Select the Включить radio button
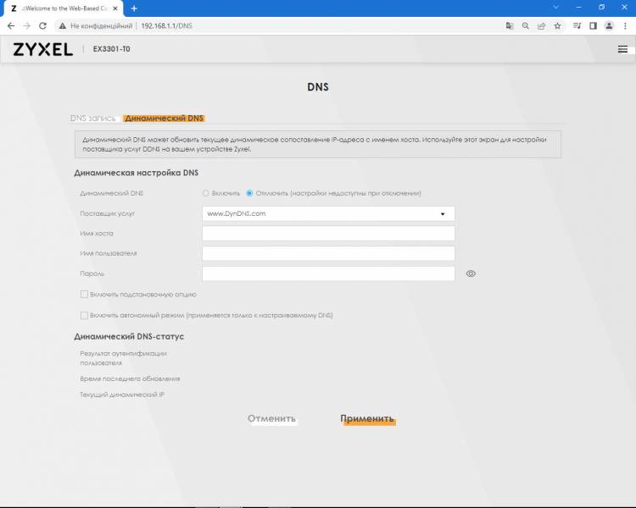The image size is (636, 508). click(x=206, y=193)
